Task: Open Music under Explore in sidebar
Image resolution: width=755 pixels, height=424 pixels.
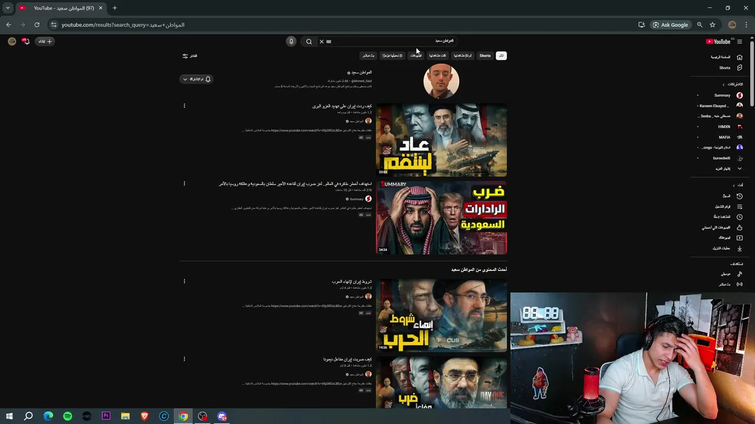Action: (x=731, y=274)
